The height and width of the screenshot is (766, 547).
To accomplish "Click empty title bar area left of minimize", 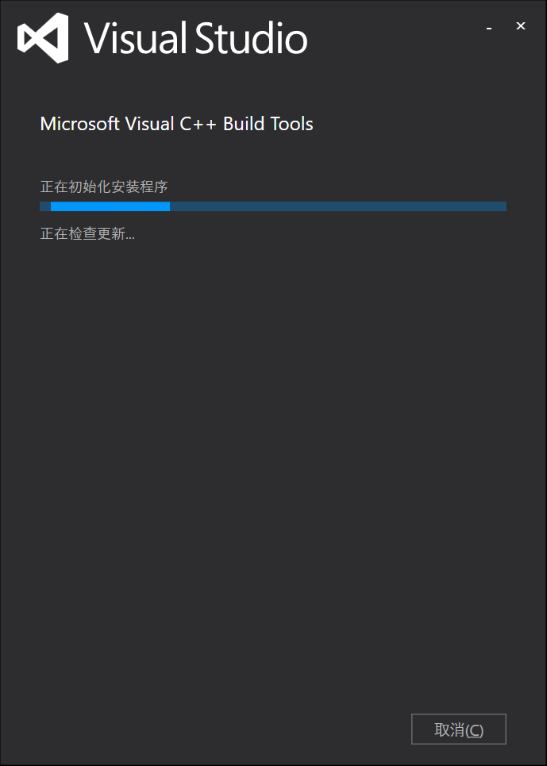I will pos(397,27).
